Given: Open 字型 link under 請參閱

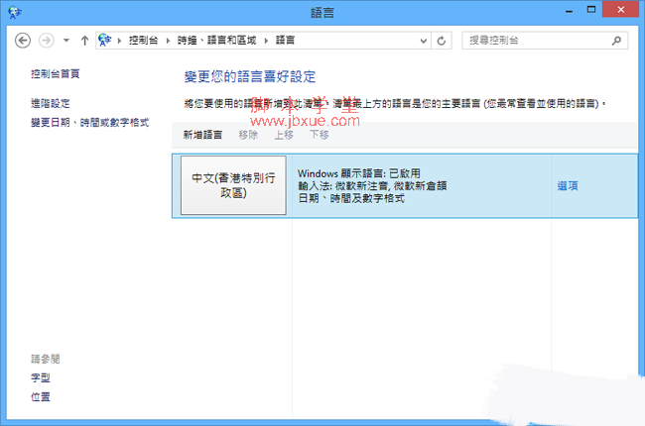Looking at the screenshot, I should tap(41, 377).
